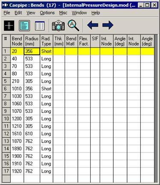Go to next list with right arrow
Viewport: 160px width, 185px height.
pos(108,25)
